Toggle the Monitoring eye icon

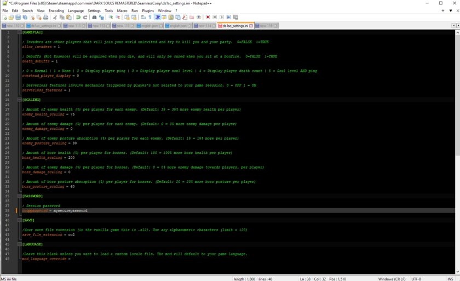199,18
